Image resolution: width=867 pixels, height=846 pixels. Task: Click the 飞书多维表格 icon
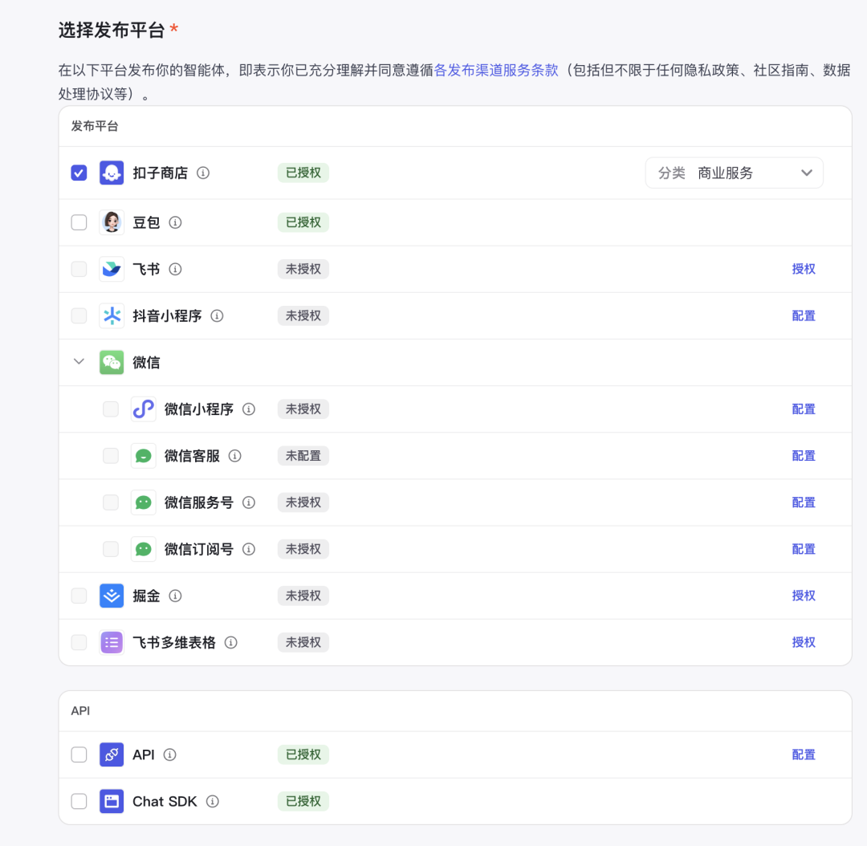pyautogui.click(x=111, y=642)
